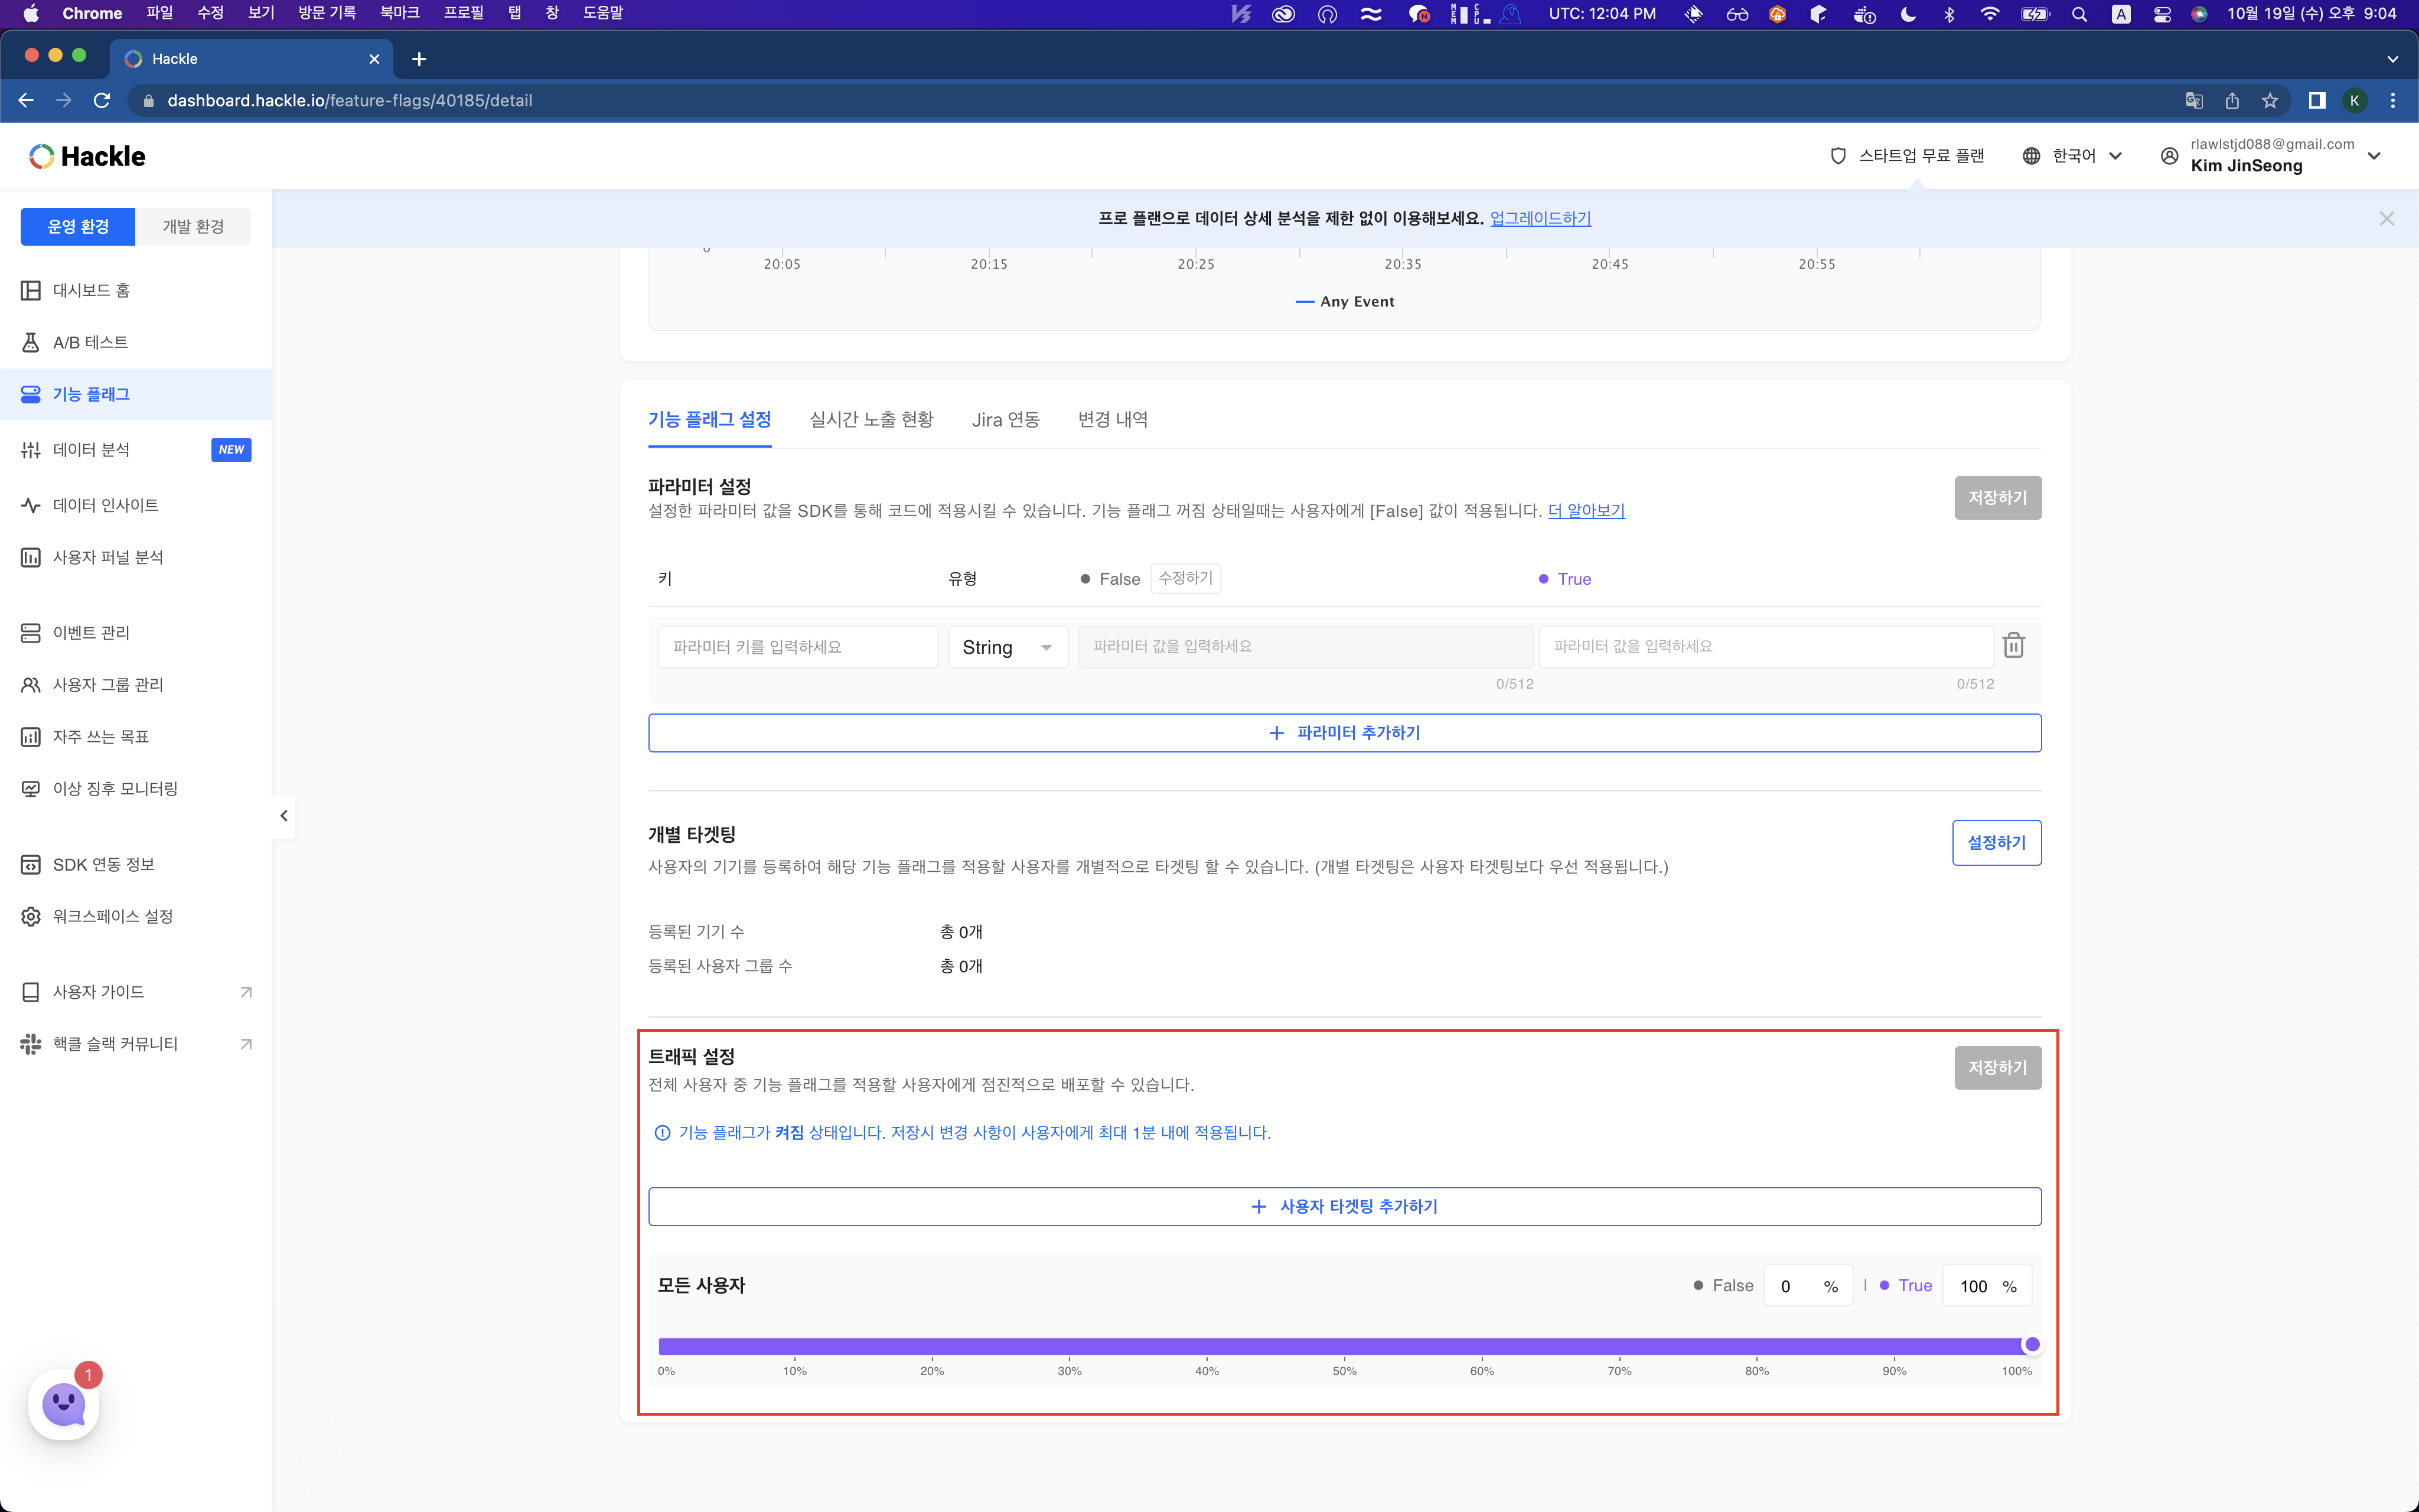This screenshot has width=2419, height=1512.
Task: Click the A/B 테스트 flask icon in the sidebar
Action: tap(31, 342)
